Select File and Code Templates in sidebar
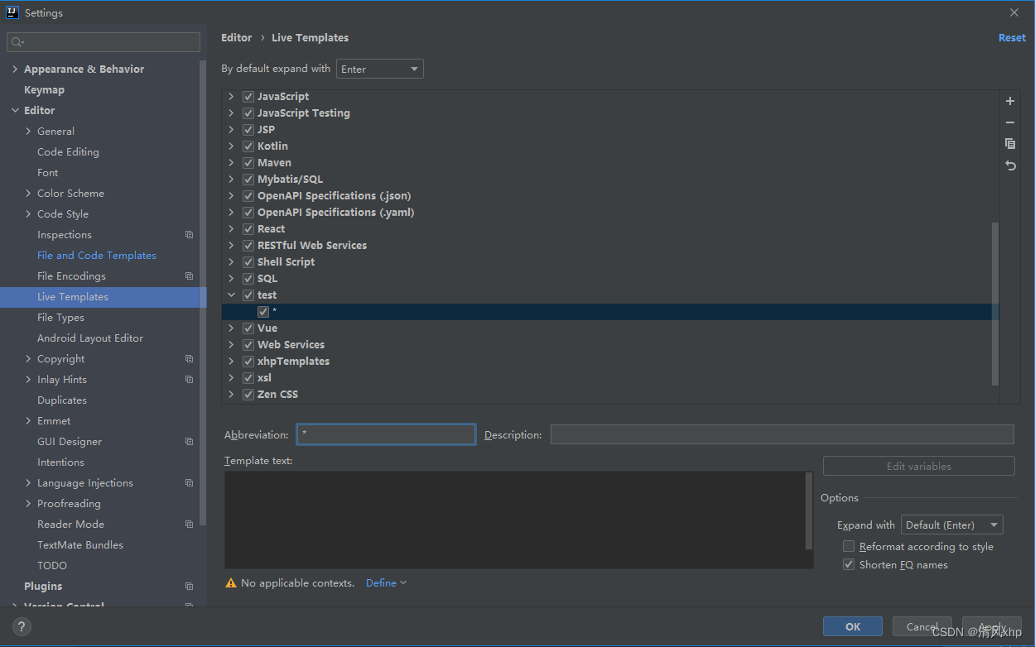Image resolution: width=1035 pixels, height=647 pixels. pyautogui.click(x=96, y=256)
